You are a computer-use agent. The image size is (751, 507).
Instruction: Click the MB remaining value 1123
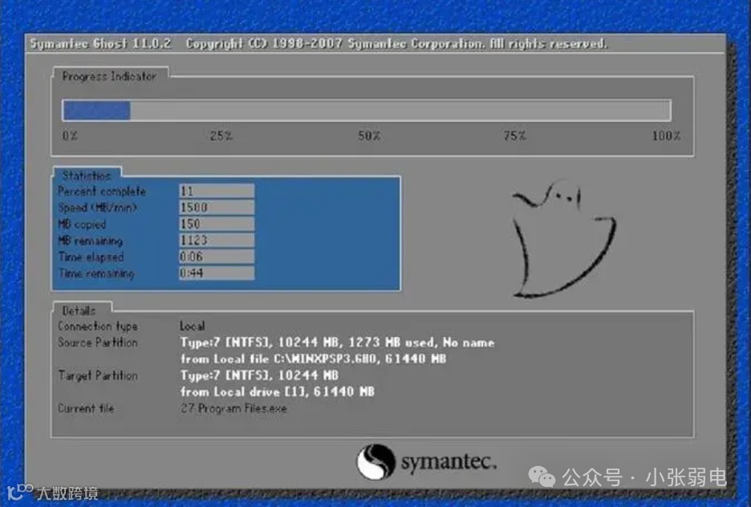pyautogui.click(x=217, y=240)
